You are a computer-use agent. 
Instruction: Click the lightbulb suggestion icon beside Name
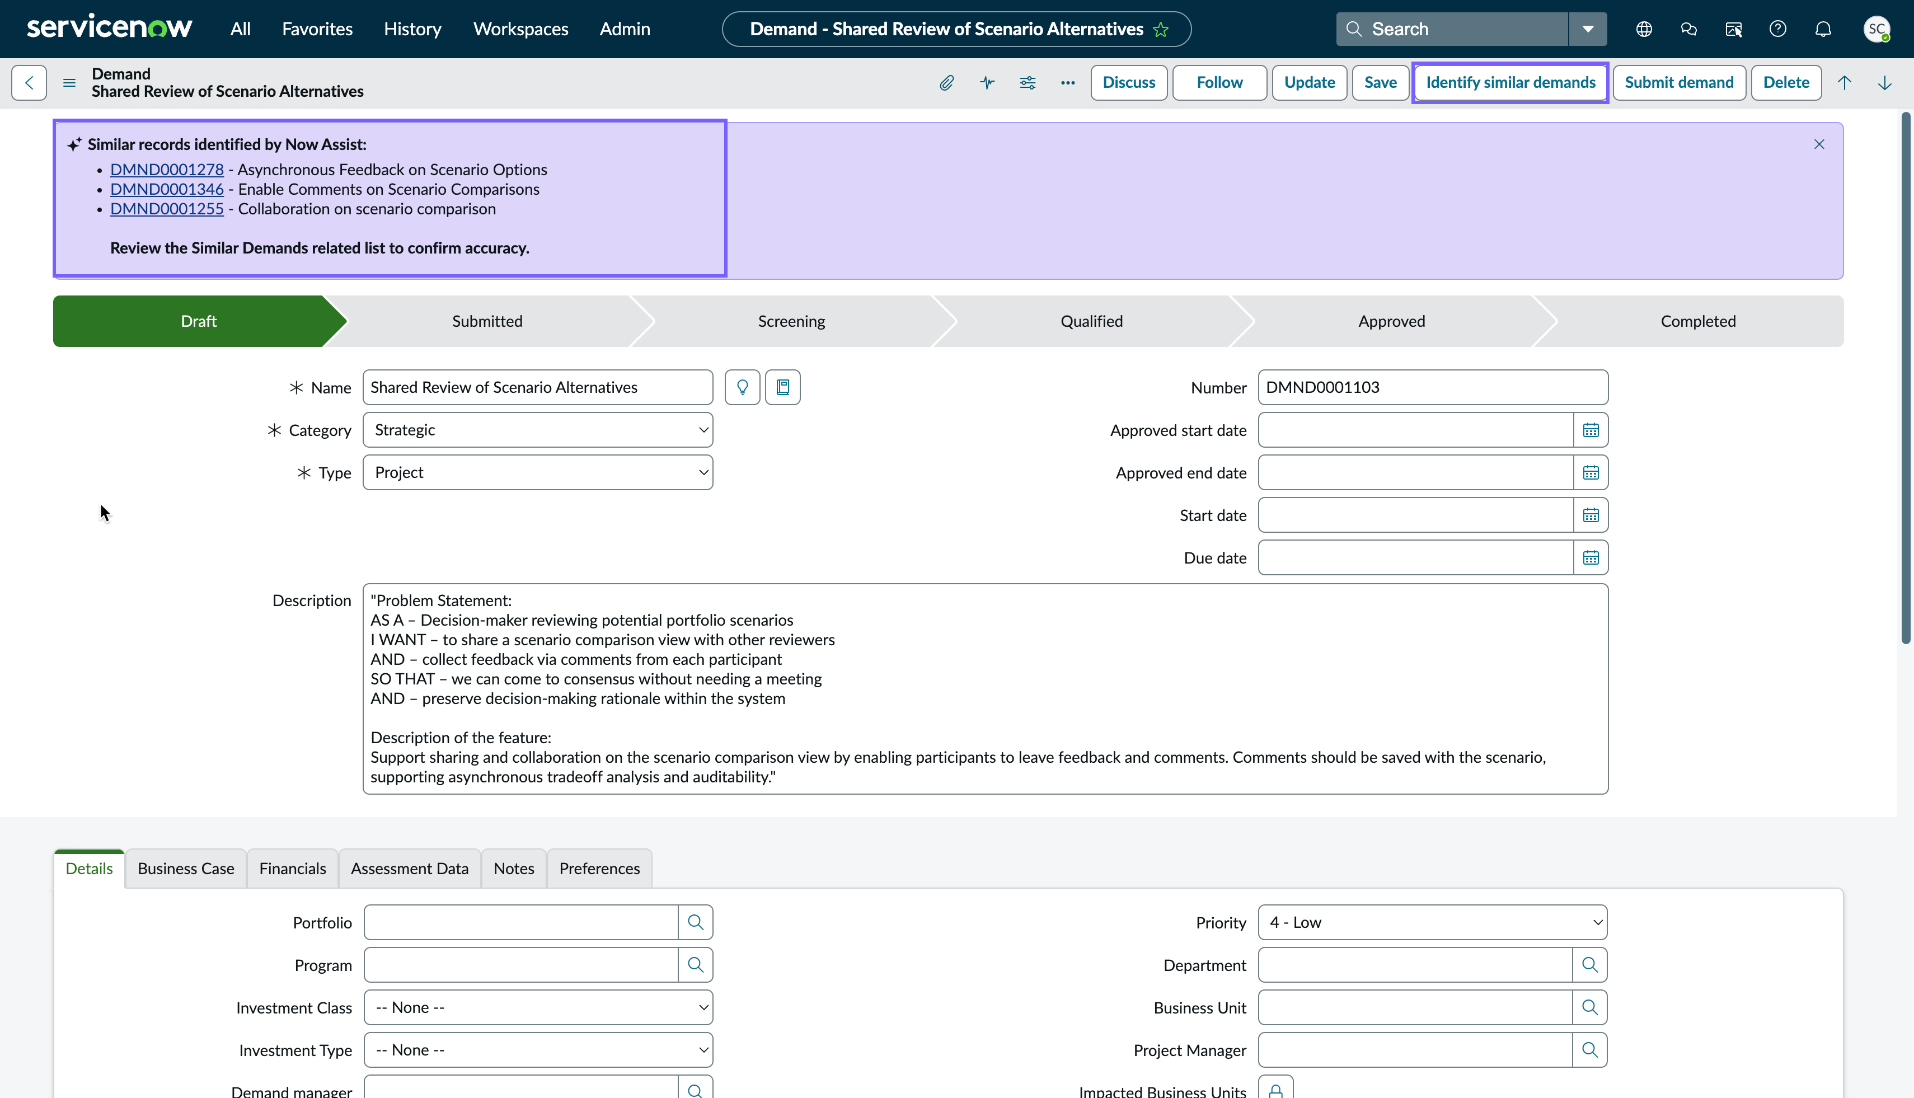[x=742, y=387]
